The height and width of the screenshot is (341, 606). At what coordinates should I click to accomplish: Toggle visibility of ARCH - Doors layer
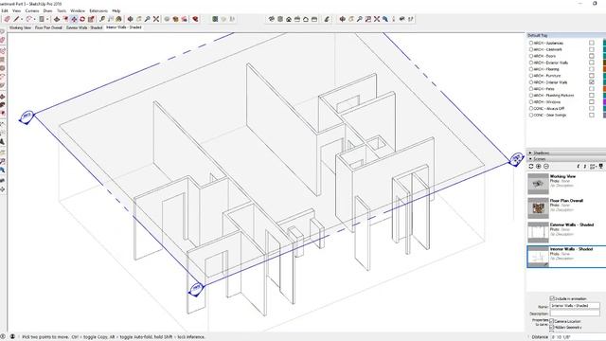[591, 56]
